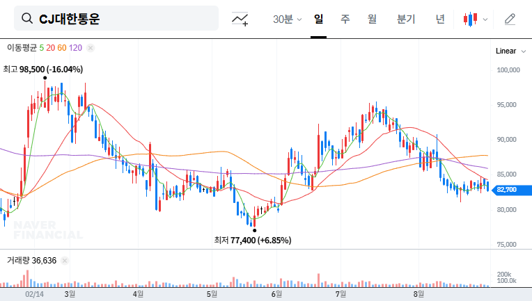Click the current price tag 82,700
Viewport: 532px width, 301px height.
511,190
